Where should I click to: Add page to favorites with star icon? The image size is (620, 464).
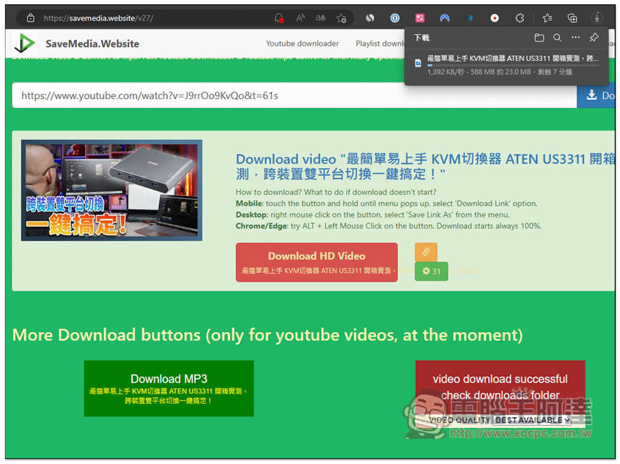click(x=341, y=18)
